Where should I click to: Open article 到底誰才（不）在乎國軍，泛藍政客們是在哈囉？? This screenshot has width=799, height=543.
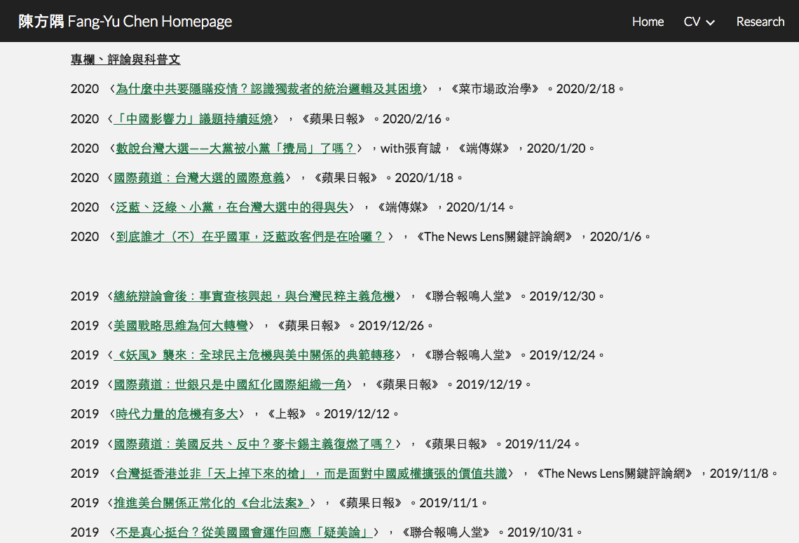(250, 238)
